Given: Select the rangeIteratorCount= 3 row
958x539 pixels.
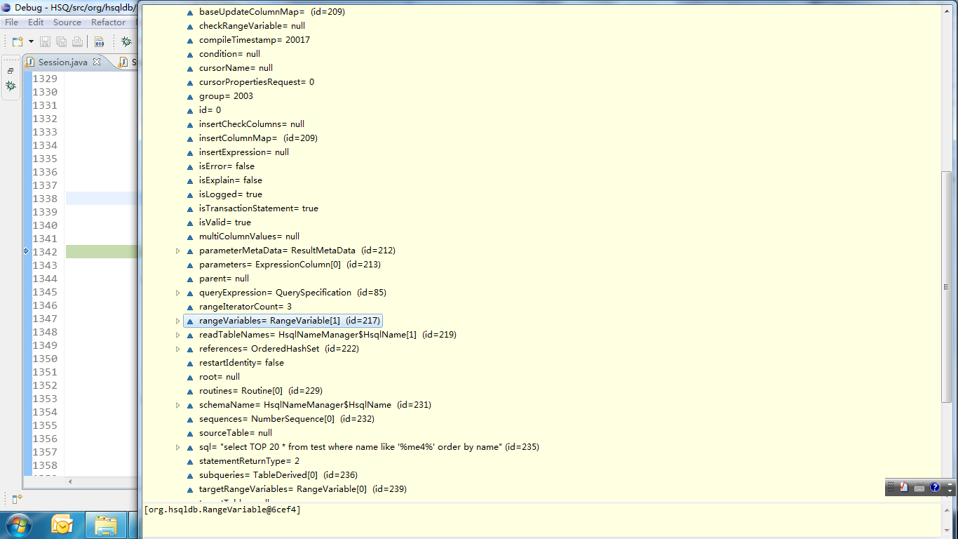Looking at the screenshot, I should click(x=238, y=307).
